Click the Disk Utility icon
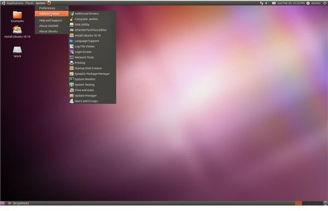The height and width of the screenshot is (211, 328). pos(72,25)
